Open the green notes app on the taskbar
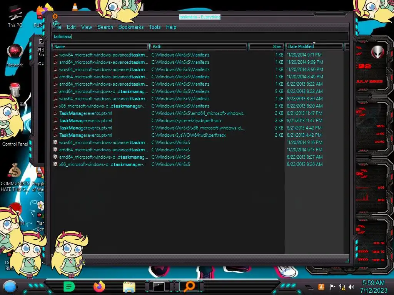Viewport: 394px width, 295px height. [x=69, y=287]
